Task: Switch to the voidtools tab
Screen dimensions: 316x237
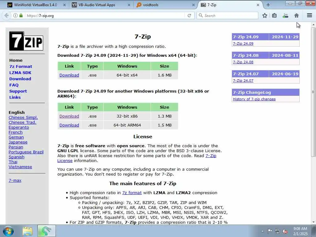Action: (x=151, y=5)
